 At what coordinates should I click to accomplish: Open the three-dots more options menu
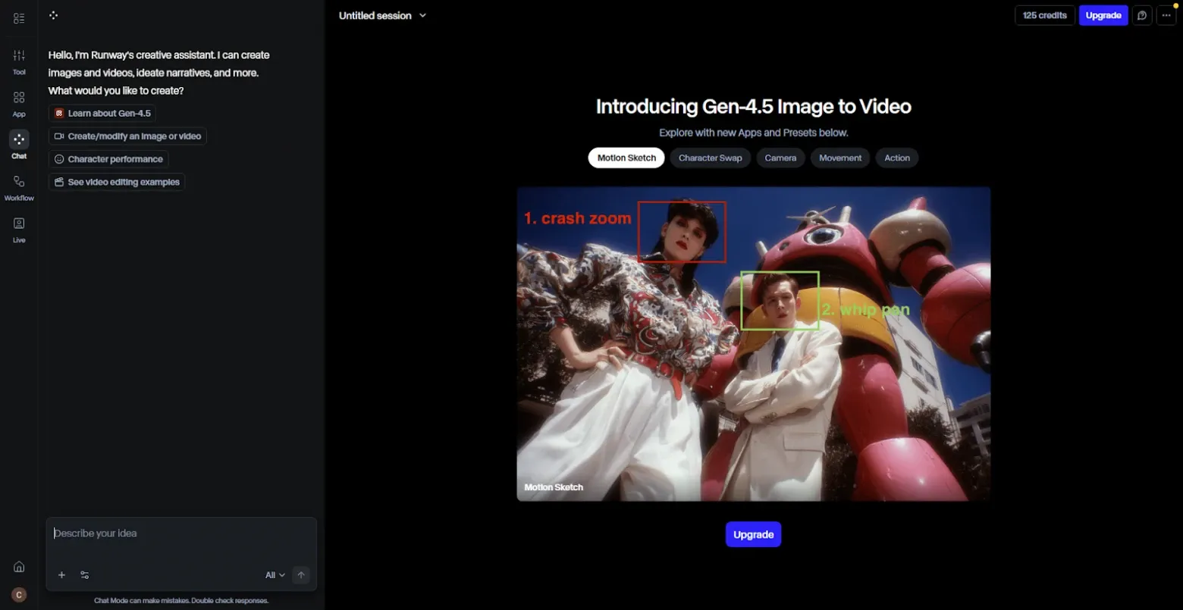click(x=1166, y=15)
